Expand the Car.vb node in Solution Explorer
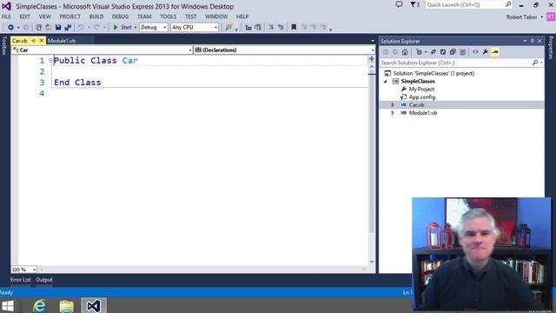Viewport: 556px width, 313px height. tap(393, 105)
